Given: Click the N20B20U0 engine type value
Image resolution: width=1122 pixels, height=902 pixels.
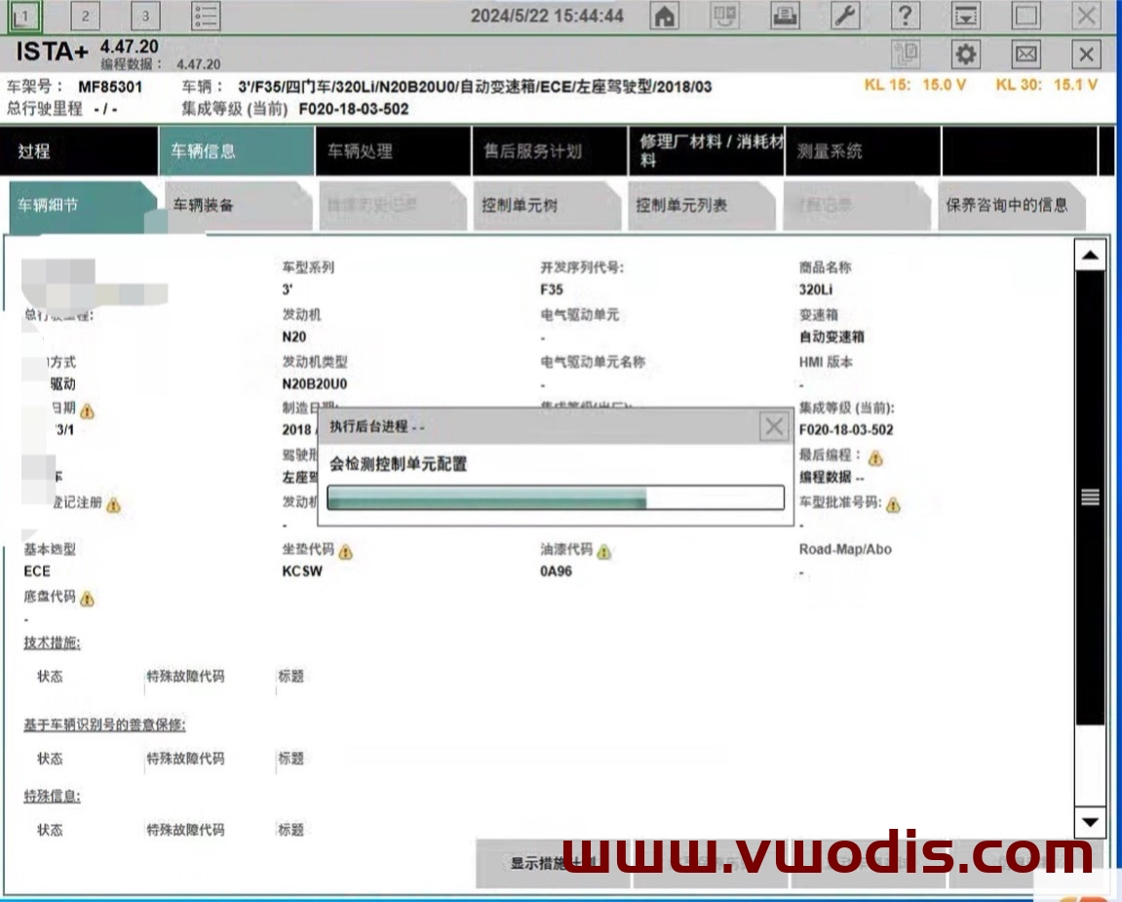Looking at the screenshot, I should pos(315,384).
